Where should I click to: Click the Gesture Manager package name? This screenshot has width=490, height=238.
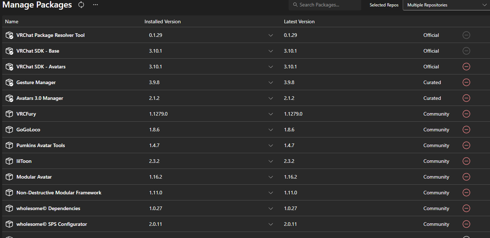pyautogui.click(x=36, y=82)
